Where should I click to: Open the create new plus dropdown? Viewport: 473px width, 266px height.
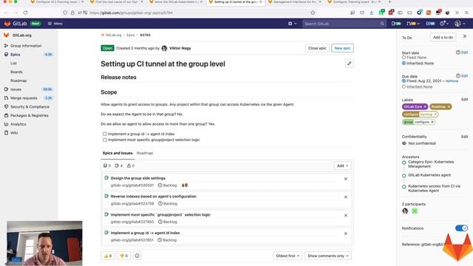pos(292,24)
